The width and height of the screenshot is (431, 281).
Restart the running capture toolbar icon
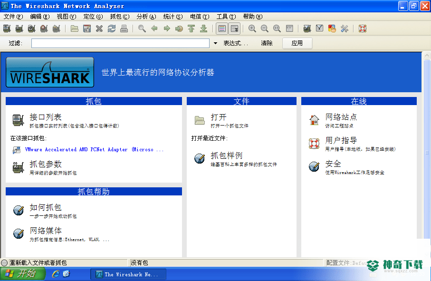57,29
